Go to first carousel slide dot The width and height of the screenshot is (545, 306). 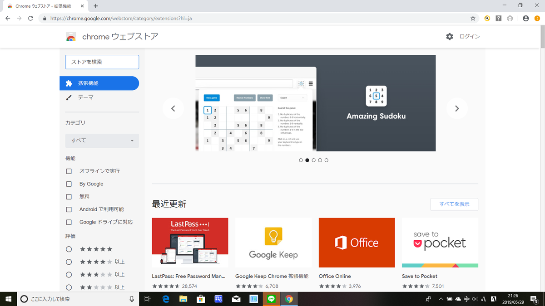[x=301, y=160]
